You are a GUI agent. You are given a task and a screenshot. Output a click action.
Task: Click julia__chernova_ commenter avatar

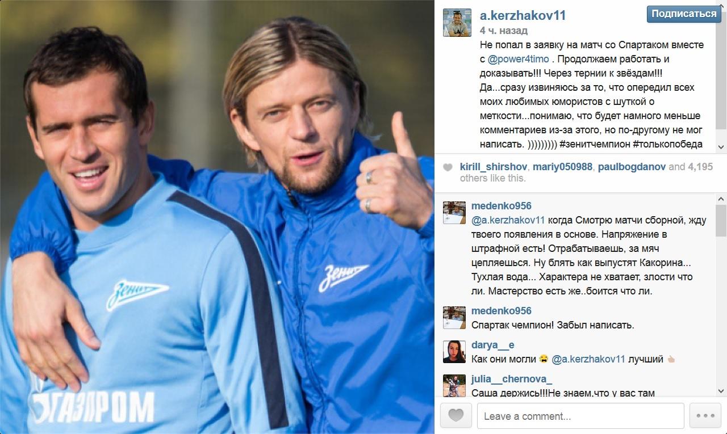[454, 385]
